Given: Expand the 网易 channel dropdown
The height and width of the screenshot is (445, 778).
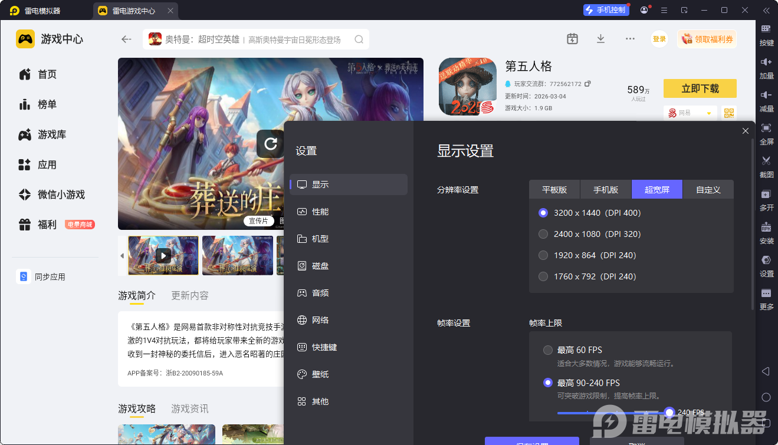Looking at the screenshot, I should coord(690,113).
